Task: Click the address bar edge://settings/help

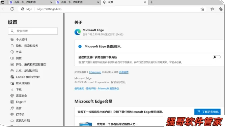Action: click(49, 9)
